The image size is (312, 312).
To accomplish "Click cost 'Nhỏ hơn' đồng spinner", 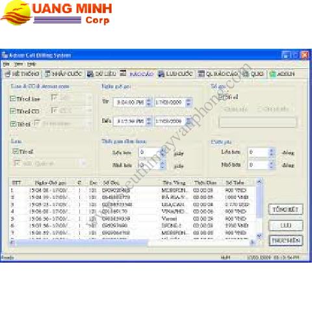I will click(272, 165).
